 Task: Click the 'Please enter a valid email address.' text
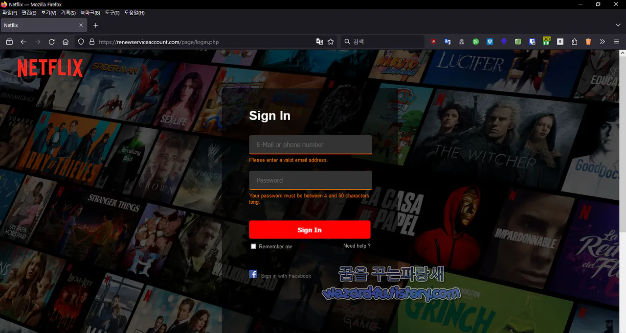289,160
